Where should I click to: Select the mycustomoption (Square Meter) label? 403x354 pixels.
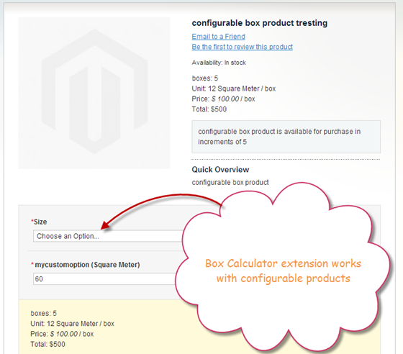point(86,265)
